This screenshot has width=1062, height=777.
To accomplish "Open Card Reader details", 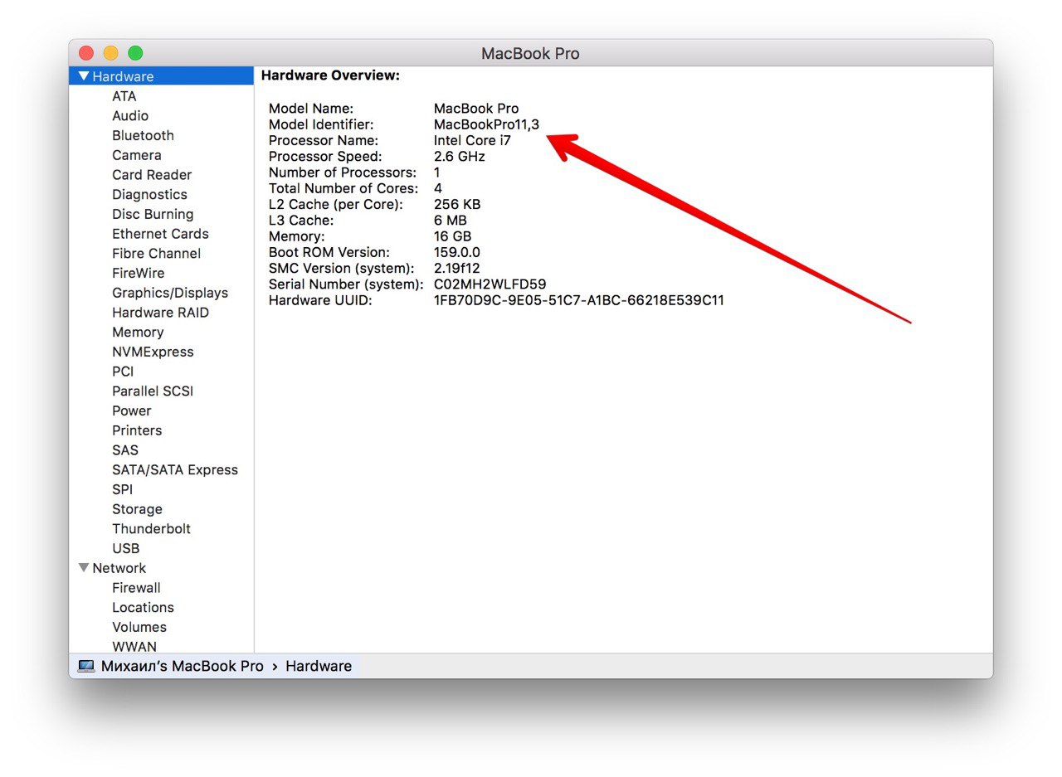I will 152,175.
